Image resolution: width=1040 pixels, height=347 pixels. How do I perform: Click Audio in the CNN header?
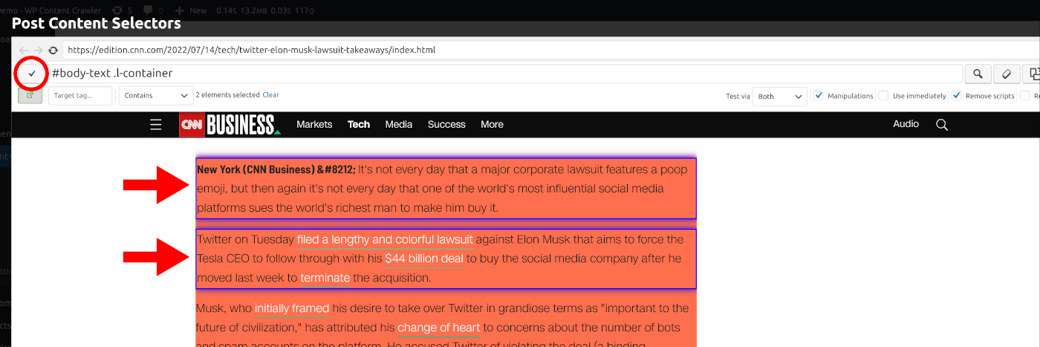coord(906,124)
